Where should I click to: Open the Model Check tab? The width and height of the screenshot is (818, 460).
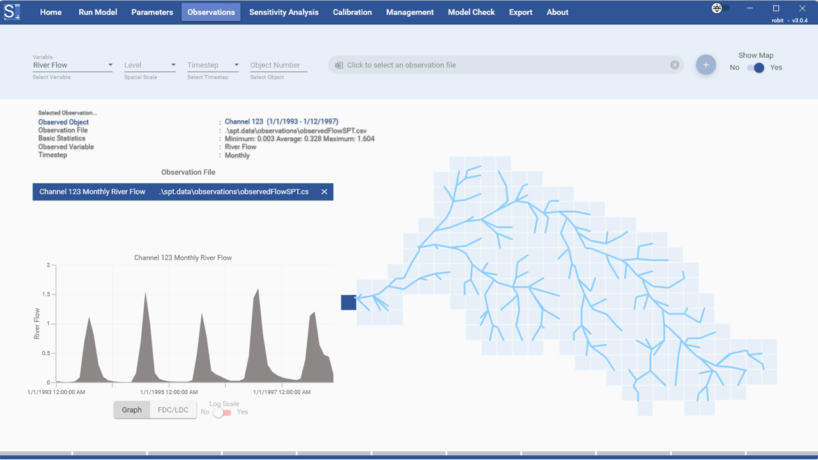coord(471,12)
